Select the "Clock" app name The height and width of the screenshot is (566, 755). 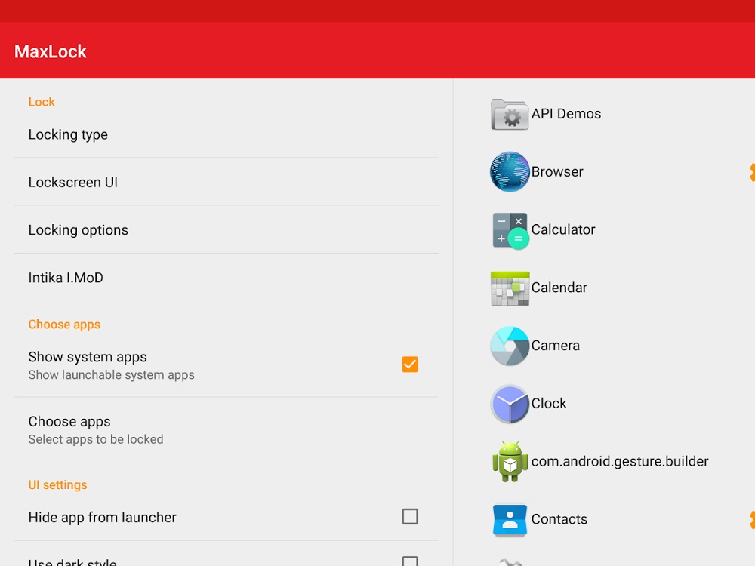549,403
